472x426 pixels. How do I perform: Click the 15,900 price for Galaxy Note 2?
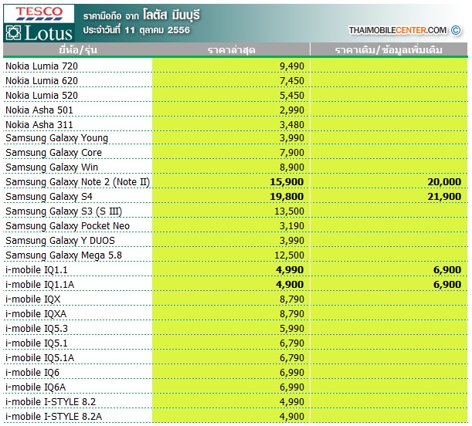(286, 182)
